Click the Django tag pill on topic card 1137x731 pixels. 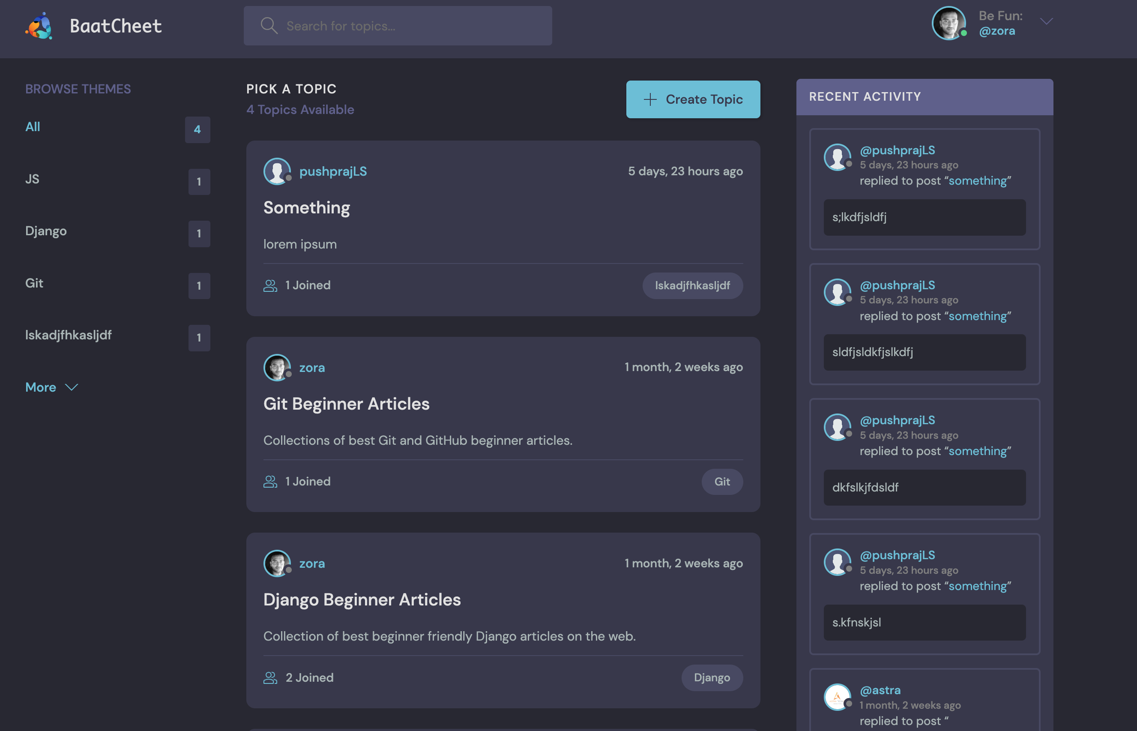click(x=712, y=677)
